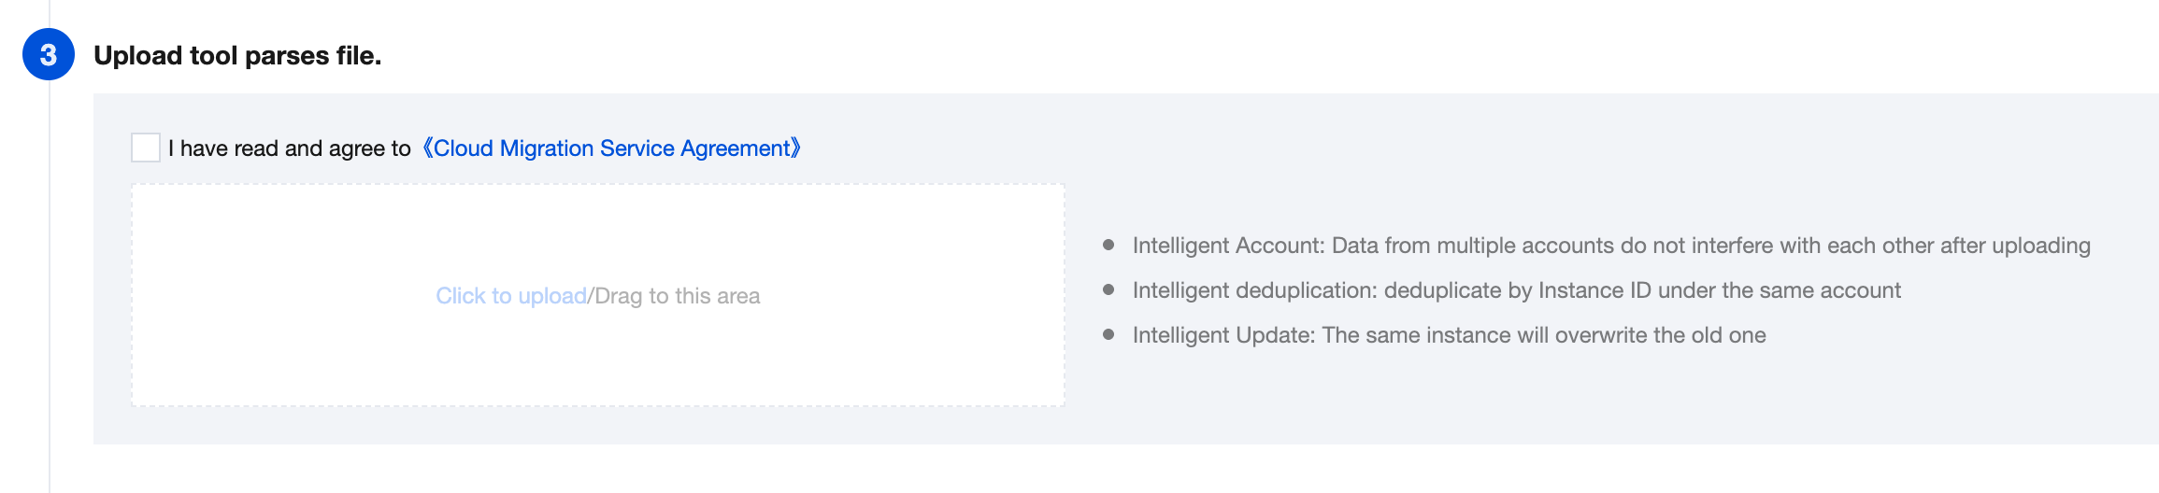The image size is (2159, 493).
Task: Click the bullet dot before Intelligent Update
Action: pyautogui.click(x=1108, y=334)
